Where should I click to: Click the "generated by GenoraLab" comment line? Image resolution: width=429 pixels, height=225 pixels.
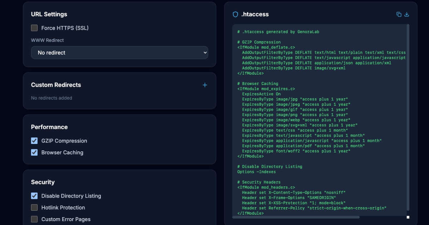click(278, 32)
